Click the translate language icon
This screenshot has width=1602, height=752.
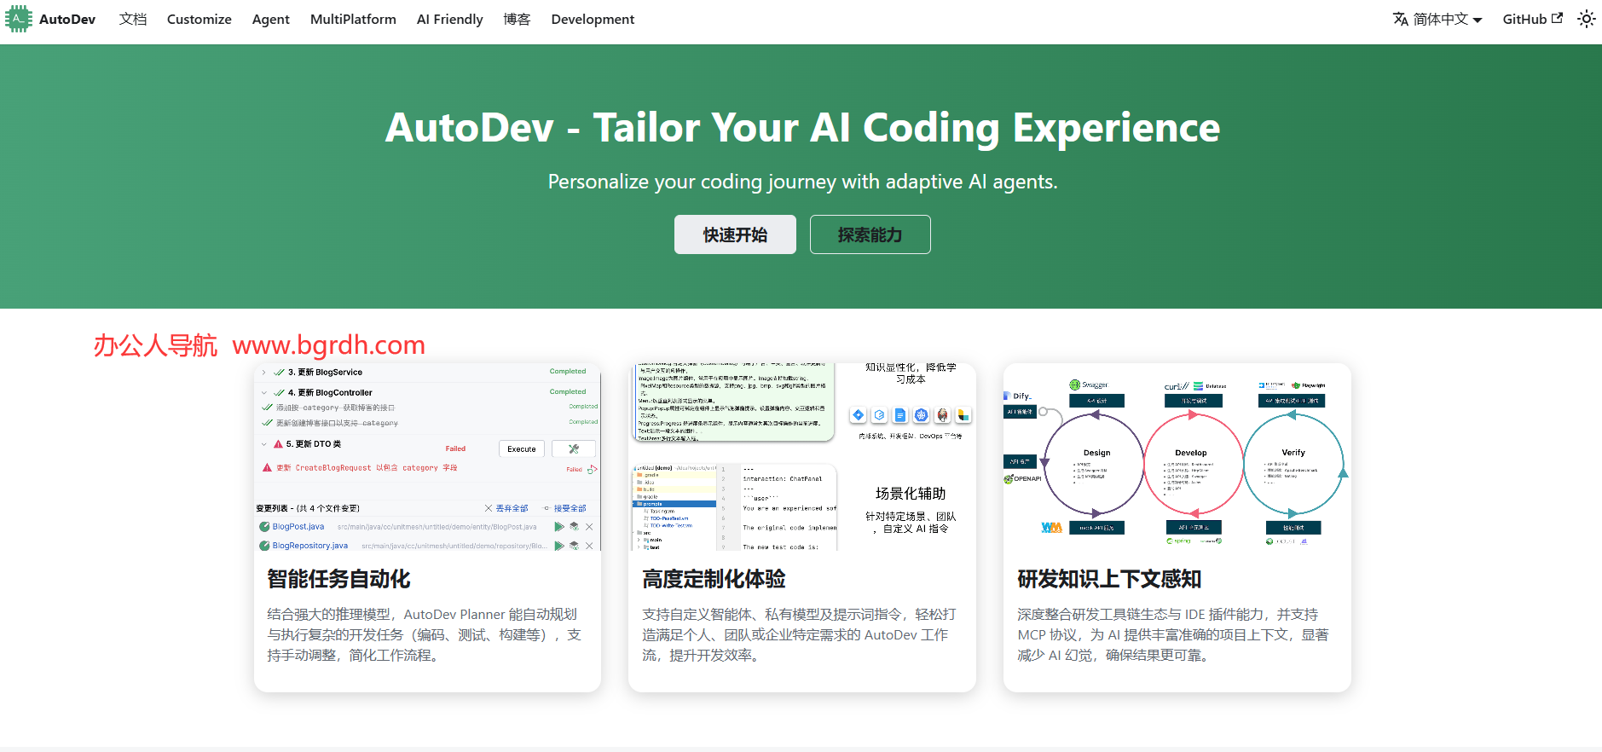[x=1401, y=19]
